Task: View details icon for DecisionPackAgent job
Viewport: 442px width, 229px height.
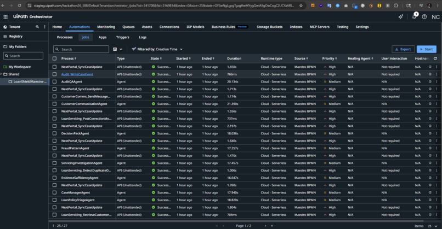Action: tap(430, 133)
